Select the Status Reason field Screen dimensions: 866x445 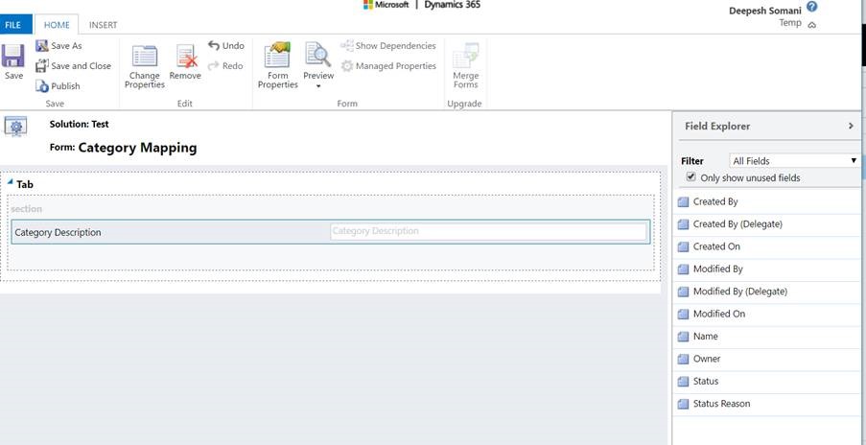point(721,404)
